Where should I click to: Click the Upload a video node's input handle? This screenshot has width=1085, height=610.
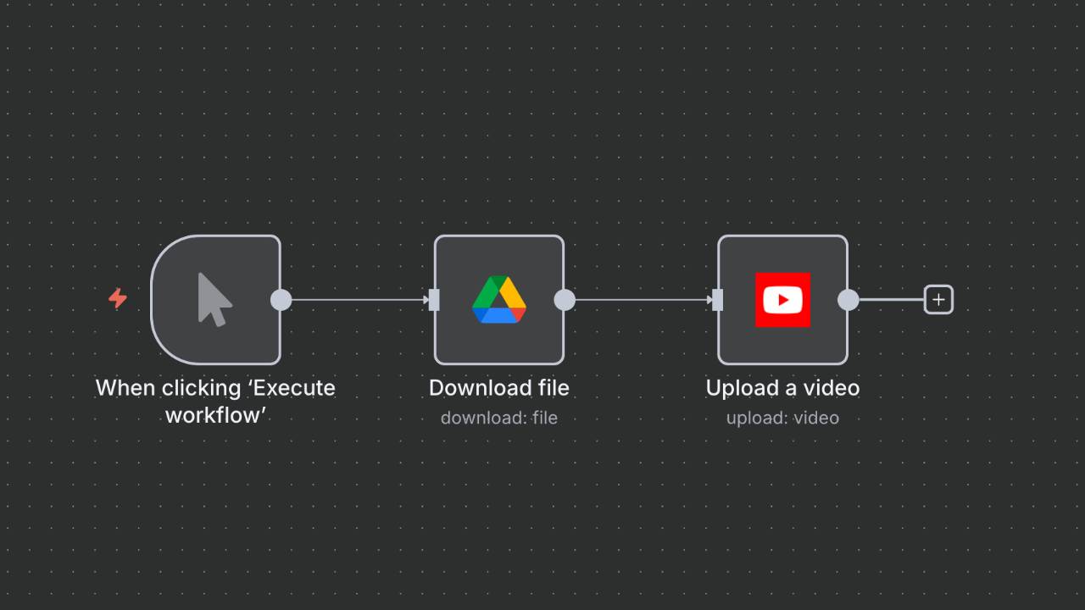718,300
